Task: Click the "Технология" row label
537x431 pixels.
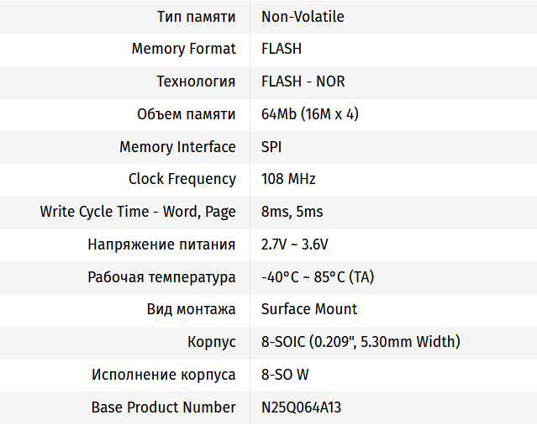Action: point(196,81)
